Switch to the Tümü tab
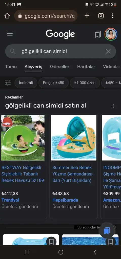 pyautogui.click(x=11, y=67)
